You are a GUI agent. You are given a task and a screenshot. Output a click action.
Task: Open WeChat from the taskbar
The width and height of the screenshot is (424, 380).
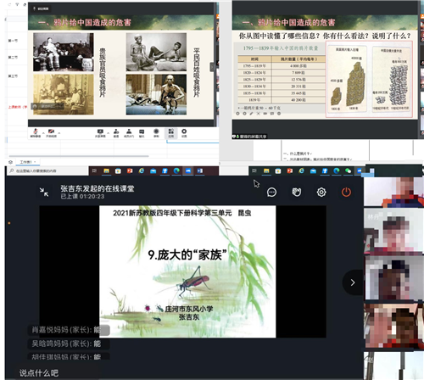[348, 170]
